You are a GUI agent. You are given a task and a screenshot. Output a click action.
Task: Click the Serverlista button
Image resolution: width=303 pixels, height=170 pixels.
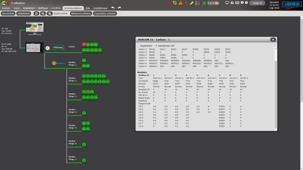click(8, 13)
